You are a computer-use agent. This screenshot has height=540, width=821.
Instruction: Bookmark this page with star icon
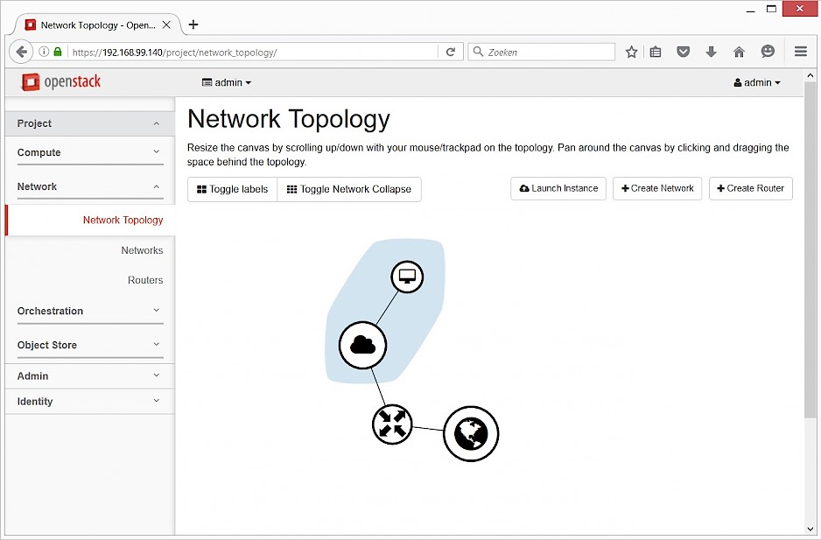point(631,52)
